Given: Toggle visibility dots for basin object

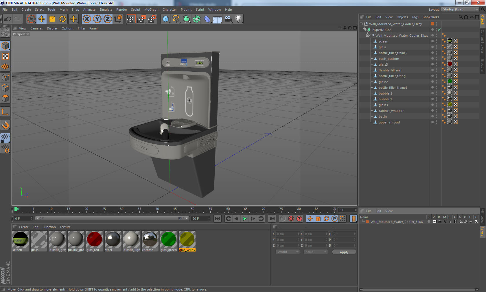Looking at the screenshot, I should pos(436,117).
